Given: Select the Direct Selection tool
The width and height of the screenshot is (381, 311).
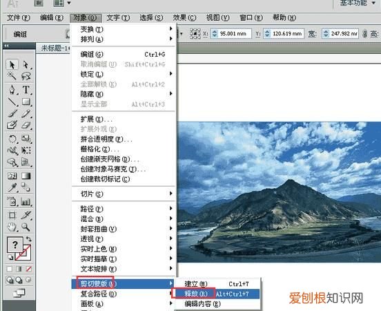Looking at the screenshot, I should point(26,65).
